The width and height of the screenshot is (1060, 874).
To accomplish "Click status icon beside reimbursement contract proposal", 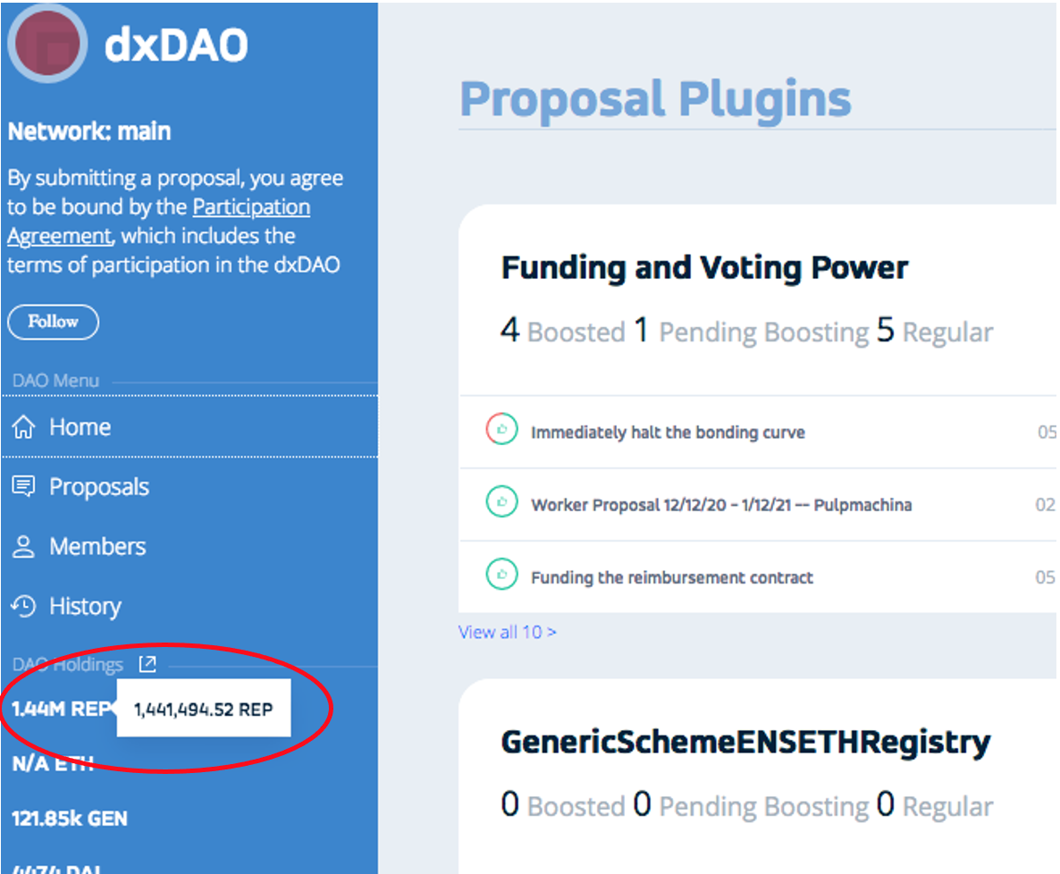I will coord(501,575).
